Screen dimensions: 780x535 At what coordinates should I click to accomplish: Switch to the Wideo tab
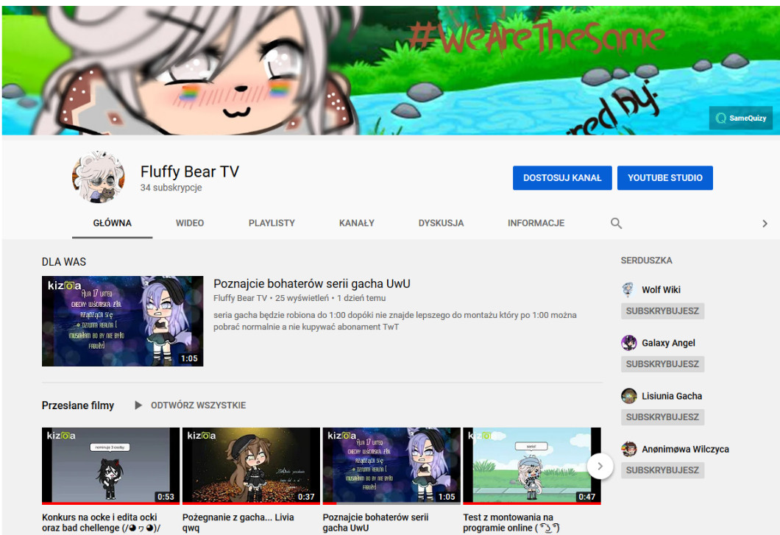tap(190, 223)
